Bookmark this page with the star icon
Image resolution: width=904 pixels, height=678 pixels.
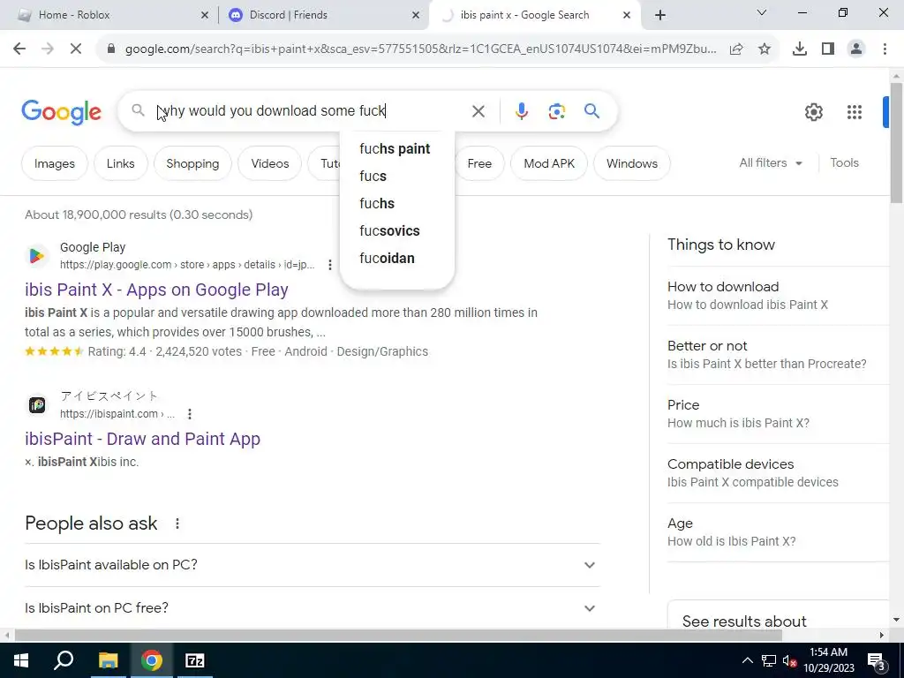pos(765,49)
